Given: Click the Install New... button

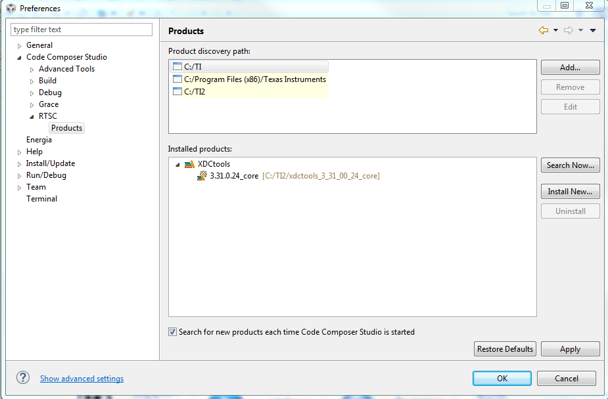Looking at the screenshot, I should point(571,192).
